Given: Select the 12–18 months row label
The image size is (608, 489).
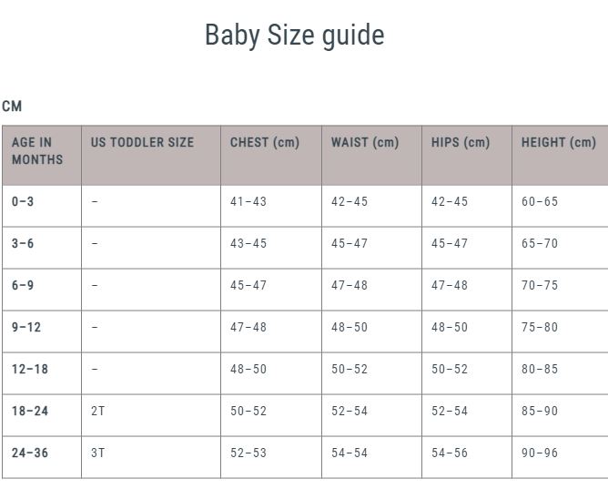Looking at the screenshot, I should click(x=30, y=370).
